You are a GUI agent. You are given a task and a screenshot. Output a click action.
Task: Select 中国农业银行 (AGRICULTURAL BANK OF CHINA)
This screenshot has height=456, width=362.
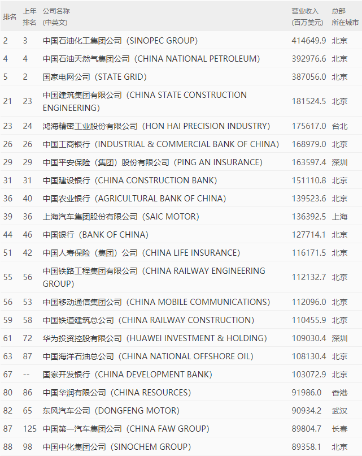tap(134, 199)
